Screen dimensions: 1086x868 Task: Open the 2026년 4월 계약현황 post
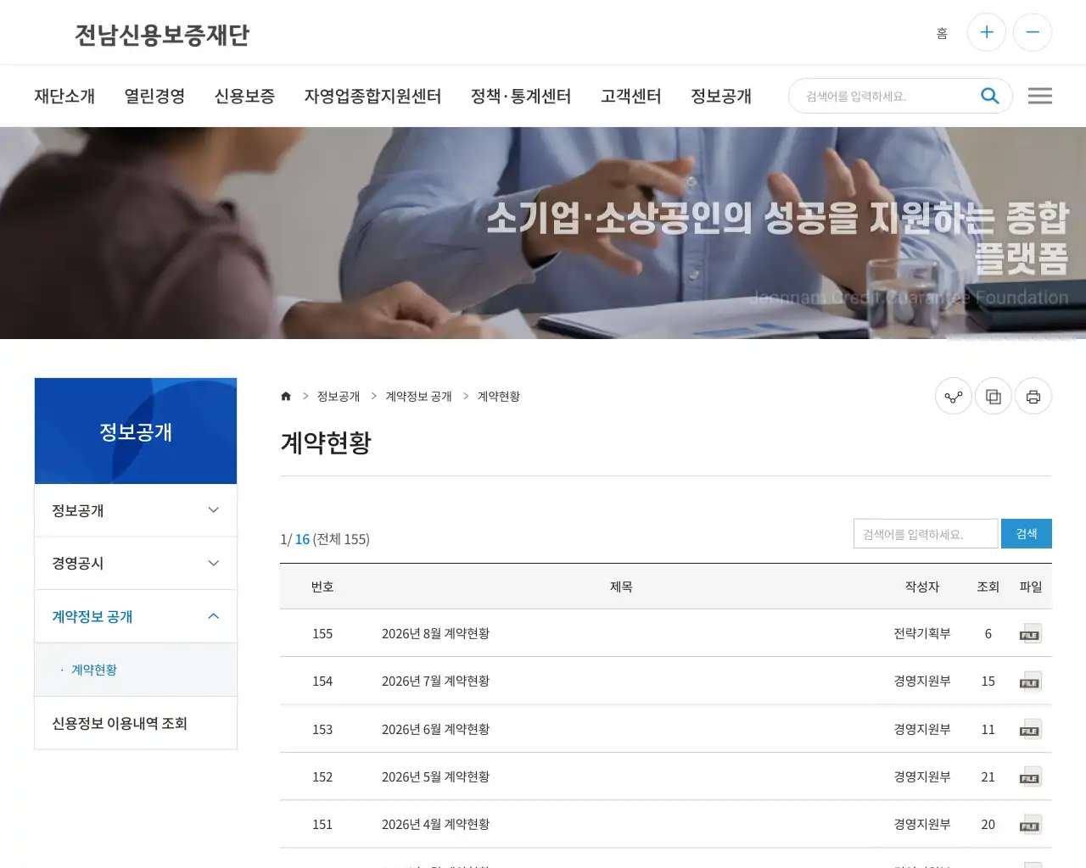click(x=435, y=824)
